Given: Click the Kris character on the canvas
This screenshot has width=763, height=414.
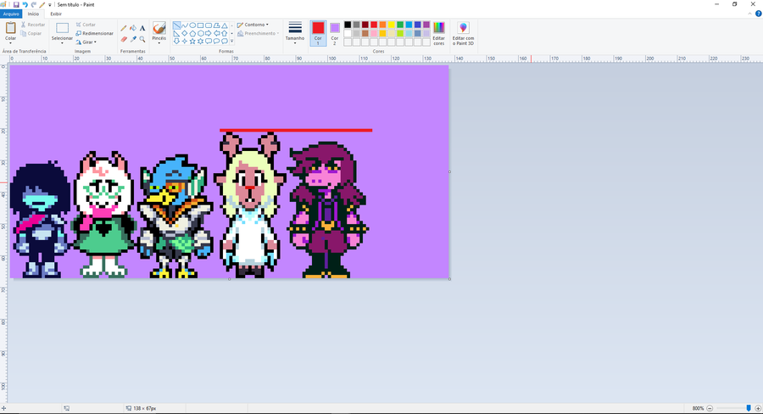Looking at the screenshot, I should (x=40, y=219).
